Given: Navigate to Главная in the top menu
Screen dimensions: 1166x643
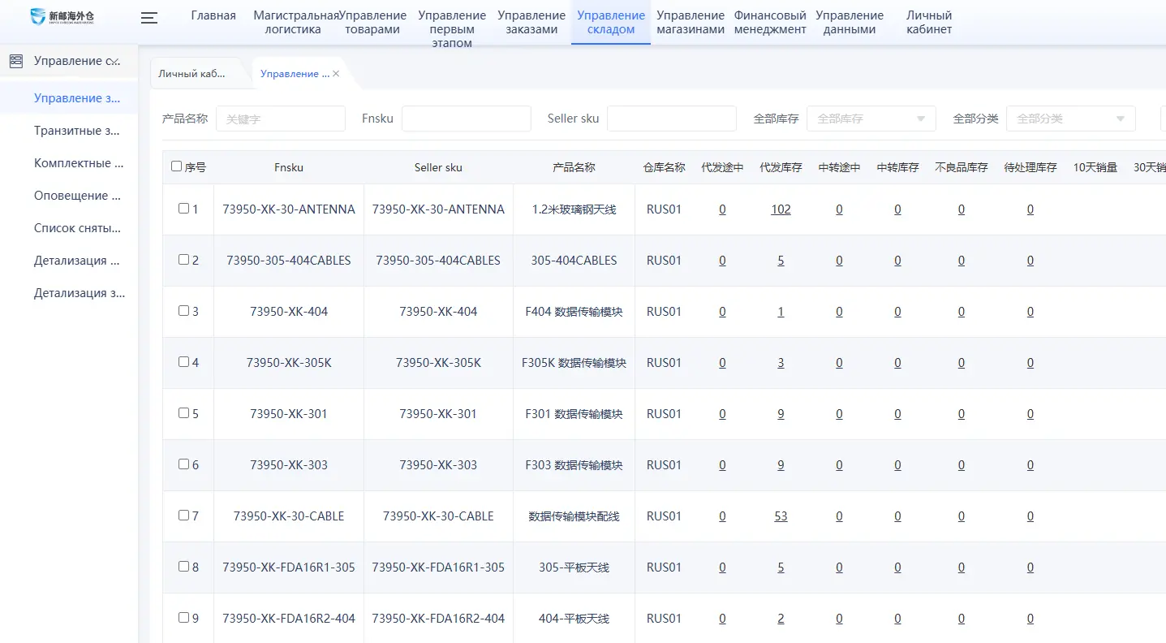Looking at the screenshot, I should (213, 15).
